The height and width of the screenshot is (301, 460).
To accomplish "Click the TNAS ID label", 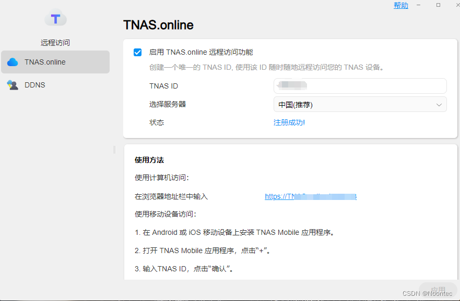I will click(163, 86).
